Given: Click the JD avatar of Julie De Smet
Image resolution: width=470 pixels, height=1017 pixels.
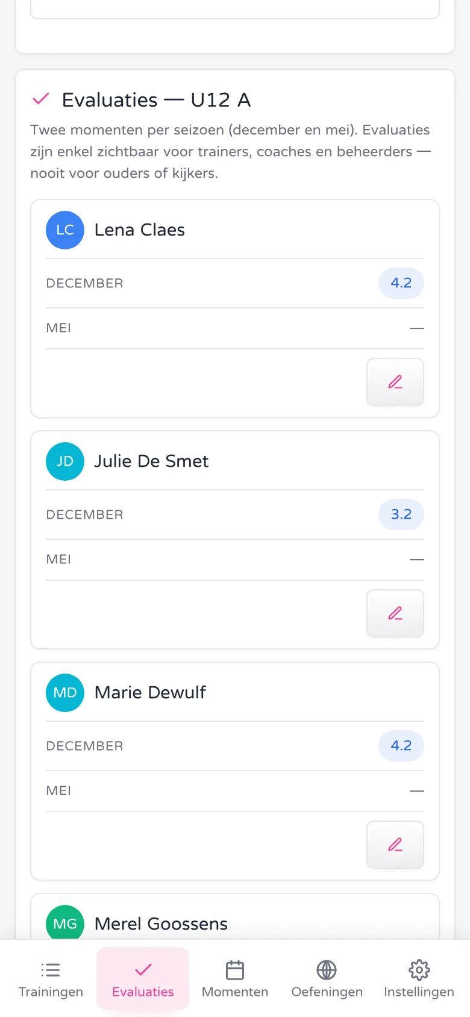Looking at the screenshot, I should [x=65, y=462].
